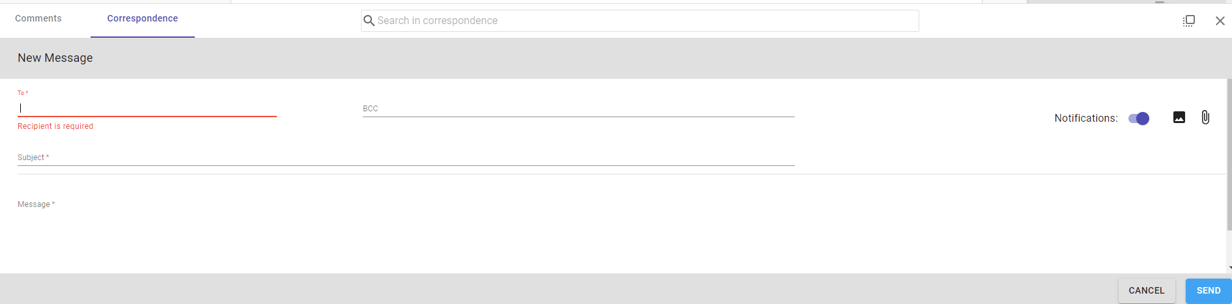Click the insert image icon

(x=1179, y=117)
